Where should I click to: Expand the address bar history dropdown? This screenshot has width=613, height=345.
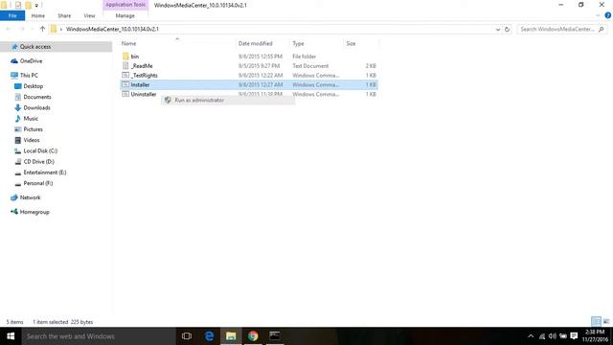click(498, 30)
